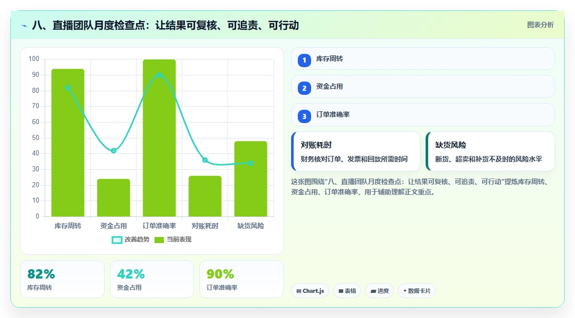Click the 对账耗时 description card
This screenshot has height=318, width=575.
pos(355,151)
